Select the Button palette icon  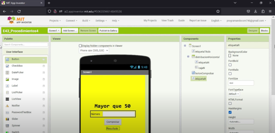(7, 59)
